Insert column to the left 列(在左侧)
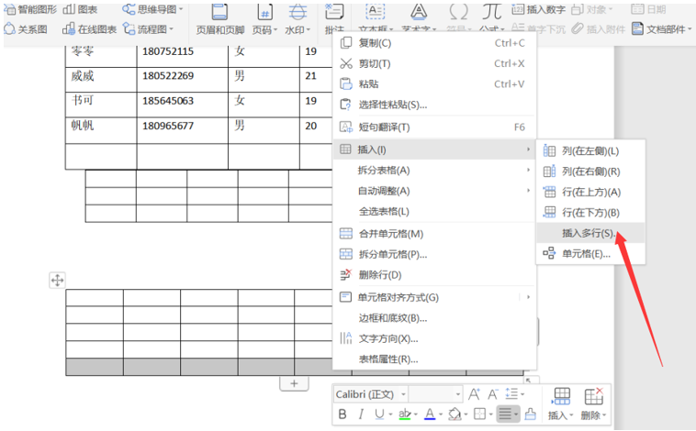 click(590, 151)
